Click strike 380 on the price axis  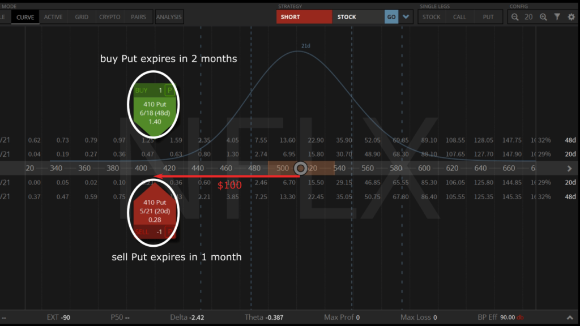click(113, 168)
